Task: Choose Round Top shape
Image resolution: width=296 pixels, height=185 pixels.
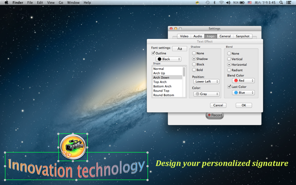Action: pos(167,91)
